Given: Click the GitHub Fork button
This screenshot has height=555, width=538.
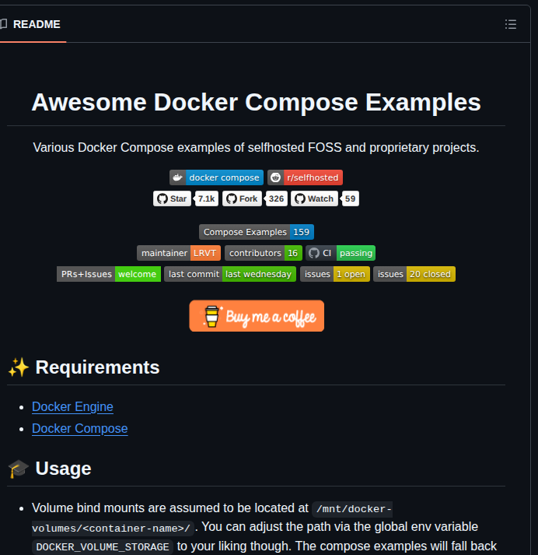Looking at the screenshot, I should pos(242,198).
